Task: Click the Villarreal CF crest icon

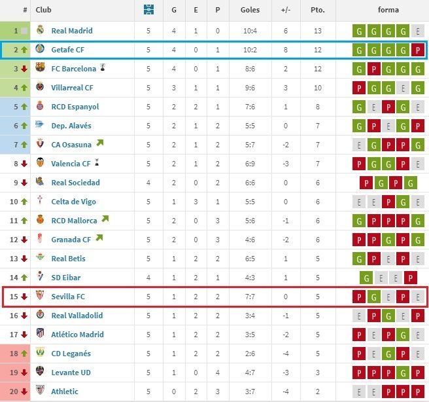Action: tap(40, 87)
